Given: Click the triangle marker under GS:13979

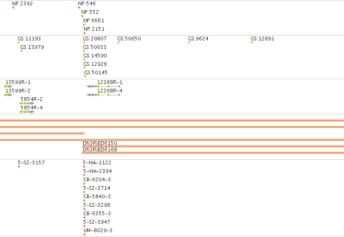Looking at the screenshot, I should coord(21,51).
